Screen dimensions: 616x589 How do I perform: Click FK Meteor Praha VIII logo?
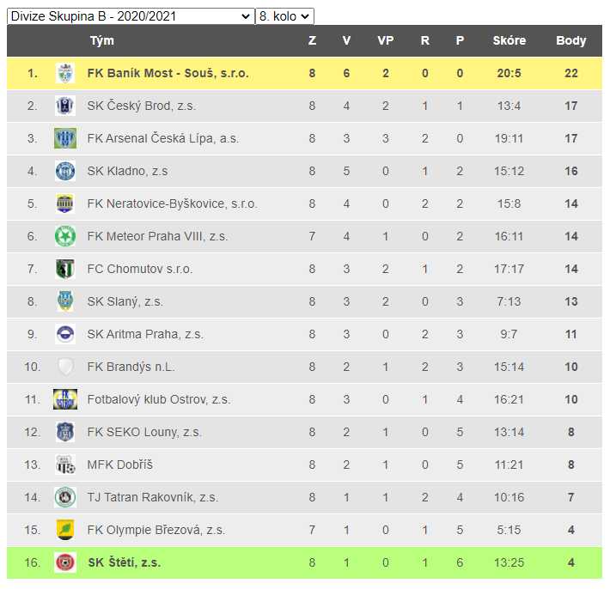tap(65, 236)
